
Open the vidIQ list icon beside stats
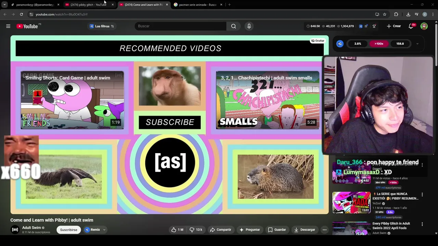tap(366, 26)
